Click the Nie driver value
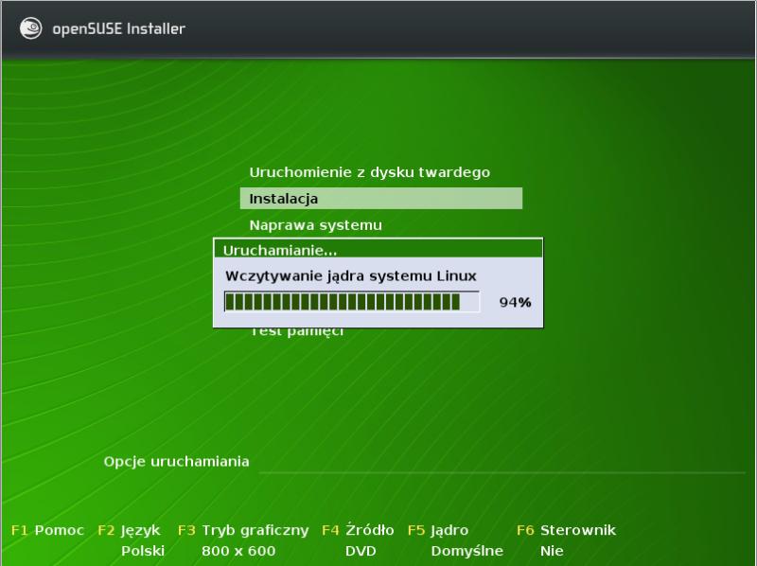This screenshot has width=757, height=566. coord(552,550)
